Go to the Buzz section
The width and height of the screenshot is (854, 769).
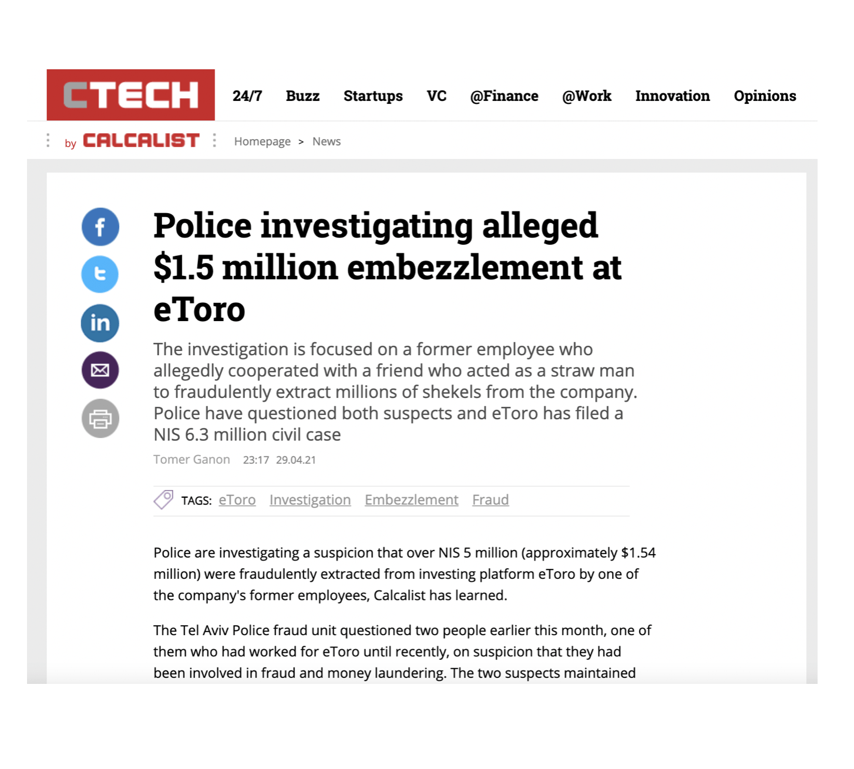[x=302, y=96]
